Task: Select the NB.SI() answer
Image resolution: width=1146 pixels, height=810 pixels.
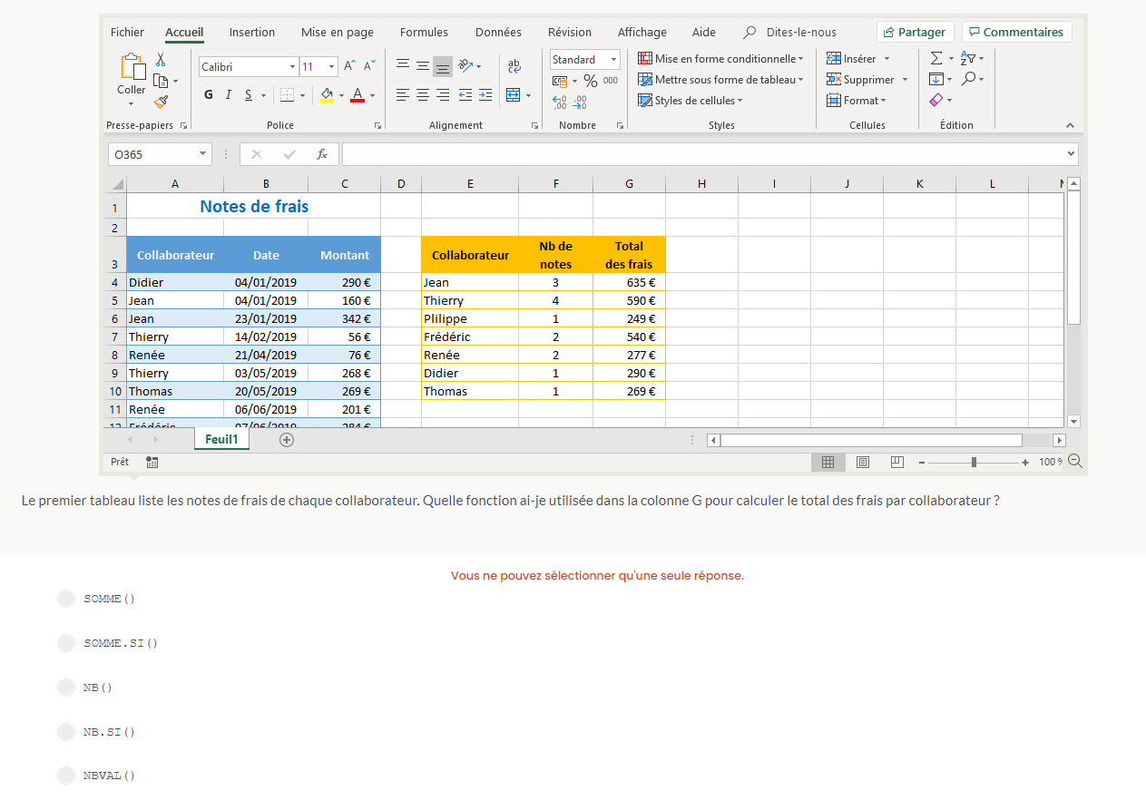Action: (x=66, y=732)
